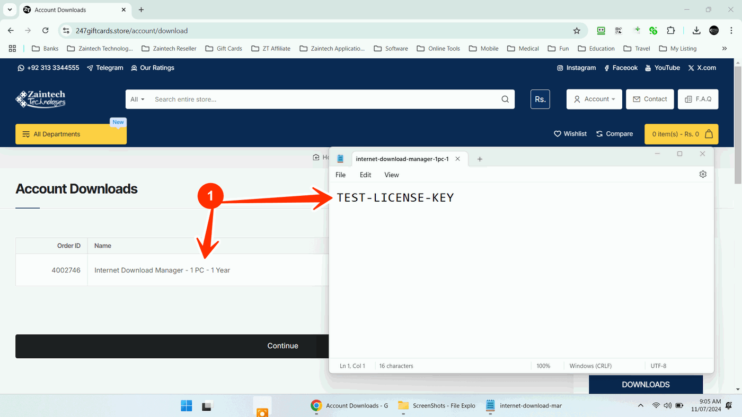742x417 pixels.
Task: Open the Rs. currency selector
Action: [540, 99]
